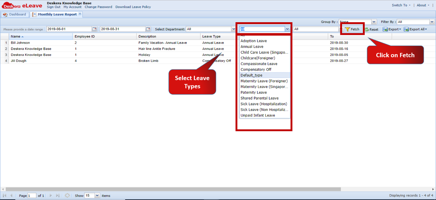
Task: Select Annual Leave from the dropdown list
Action: coord(265,47)
